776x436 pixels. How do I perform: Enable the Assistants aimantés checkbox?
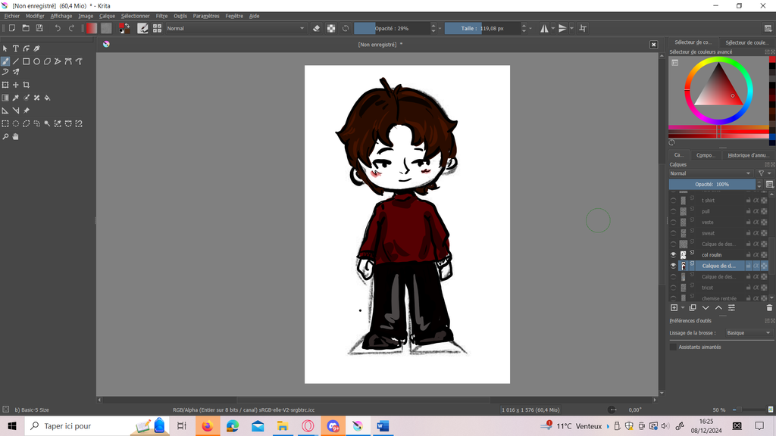(673, 347)
